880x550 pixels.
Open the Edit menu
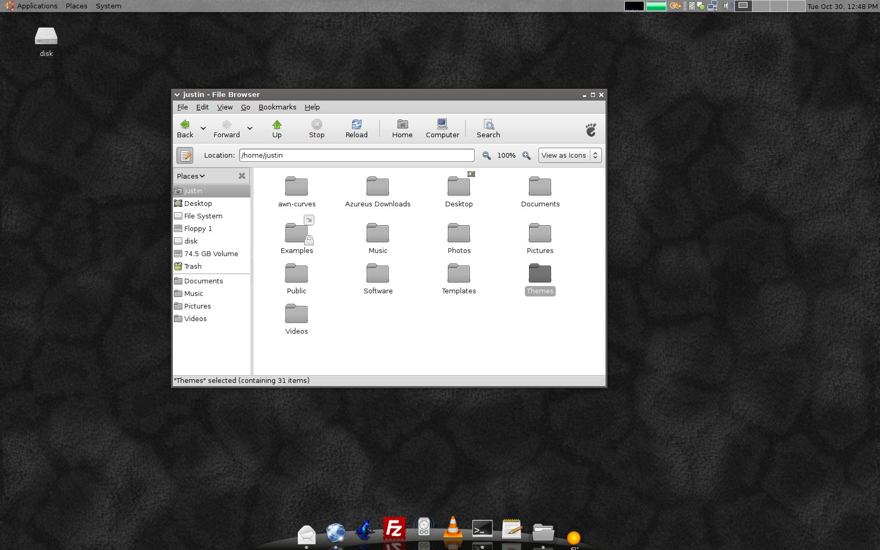click(202, 107)
